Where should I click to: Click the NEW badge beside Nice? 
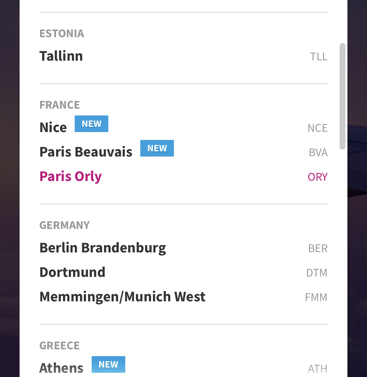coord(91,124)
